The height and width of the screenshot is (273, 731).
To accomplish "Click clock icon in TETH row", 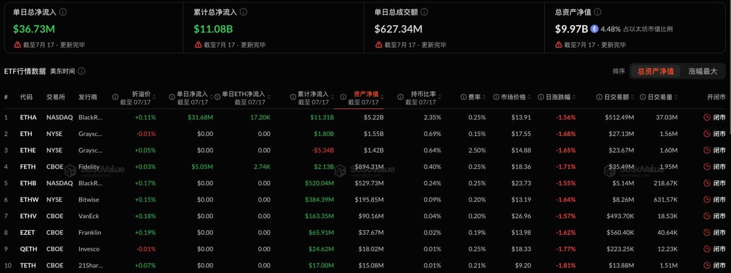I will click(707, 266).
